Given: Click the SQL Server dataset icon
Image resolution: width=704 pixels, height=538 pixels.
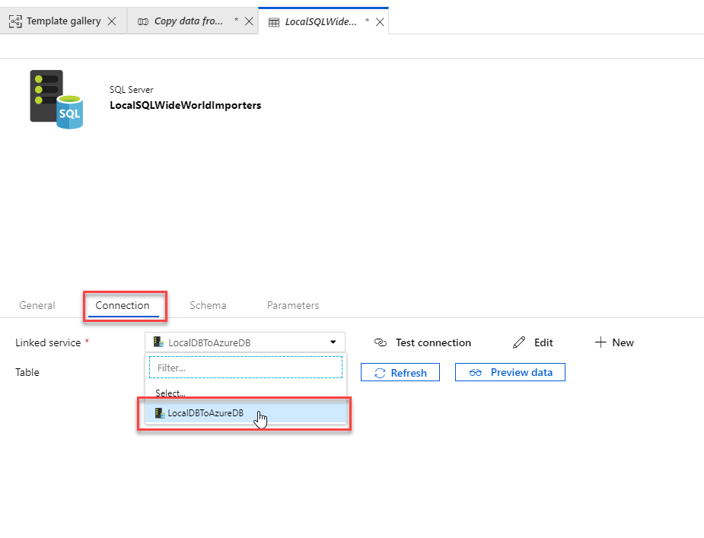Looking at the screenshot, I should point(56,99).
